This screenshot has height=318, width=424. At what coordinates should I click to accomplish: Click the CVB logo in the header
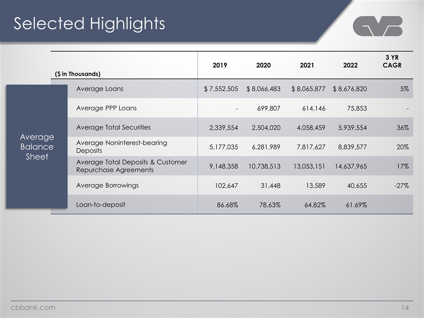(x=378, y=26)
